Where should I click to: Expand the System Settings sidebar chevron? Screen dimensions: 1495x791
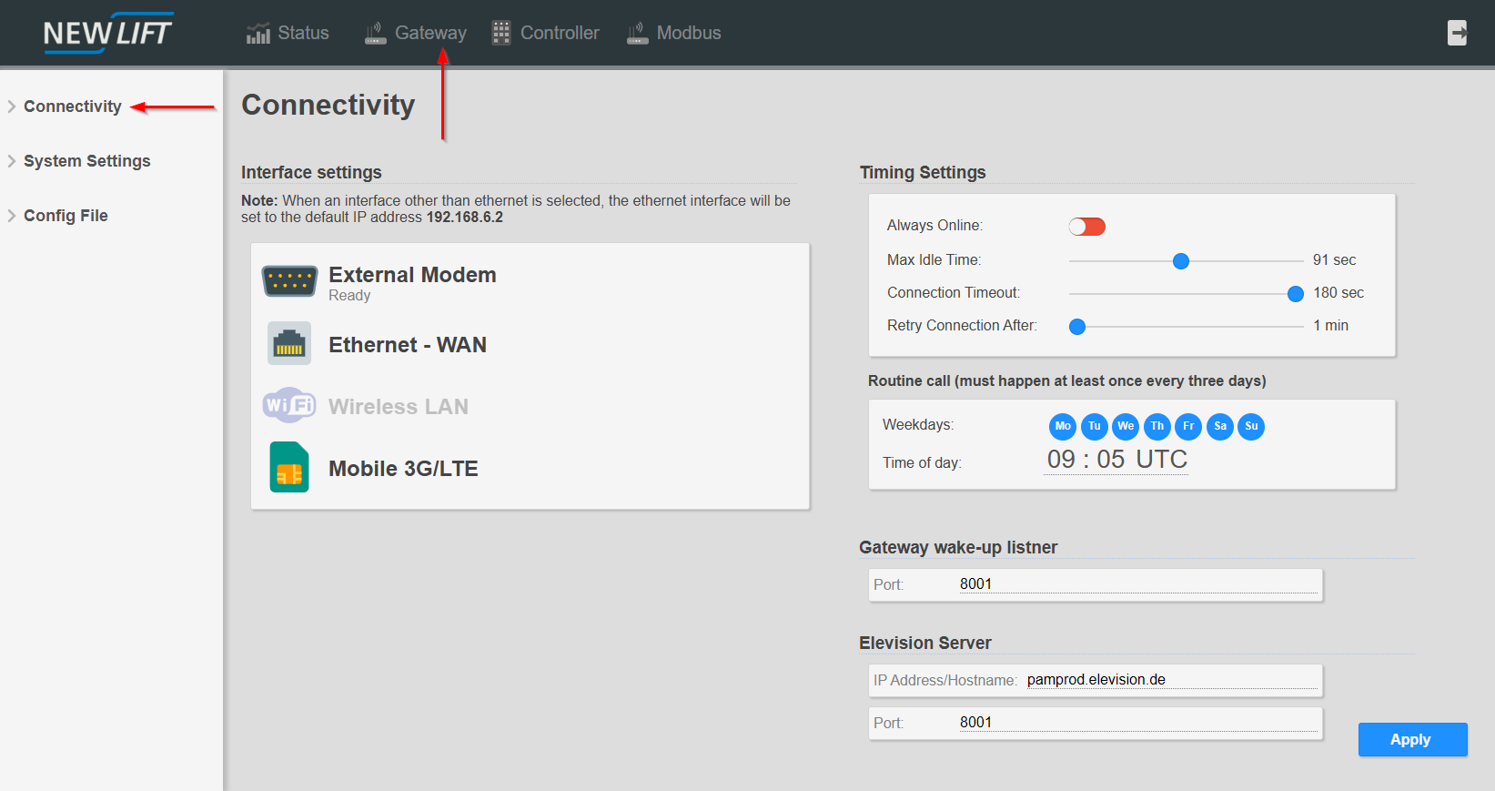tap(12, 161)
